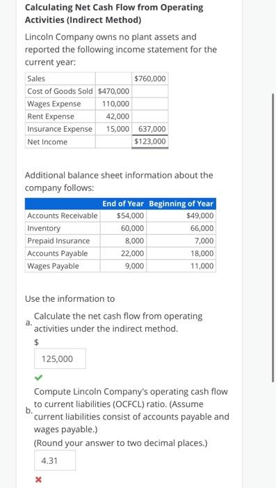Click the Accounts Receivable row label
The height and width of the screenshot is (488, 276).
coord(62,215)
